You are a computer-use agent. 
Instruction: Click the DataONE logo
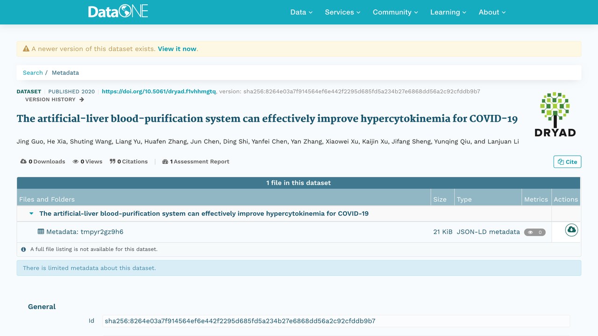click(x=118, y=12)
